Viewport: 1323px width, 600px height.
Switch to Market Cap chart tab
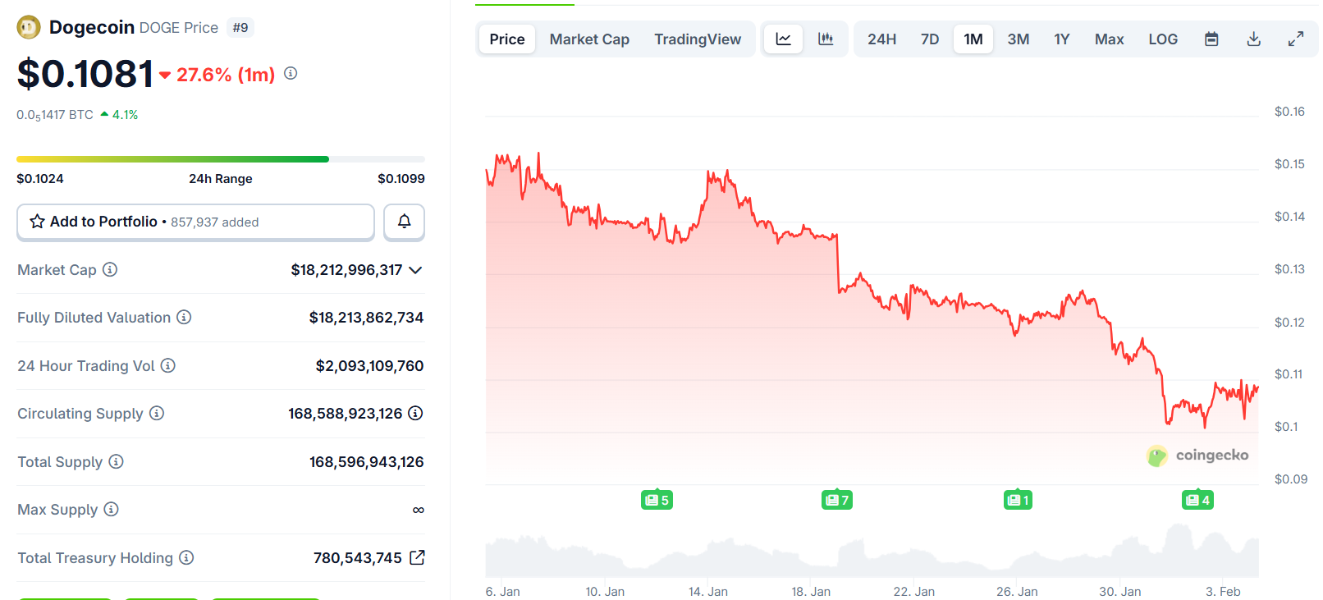(x=588, y=39)
